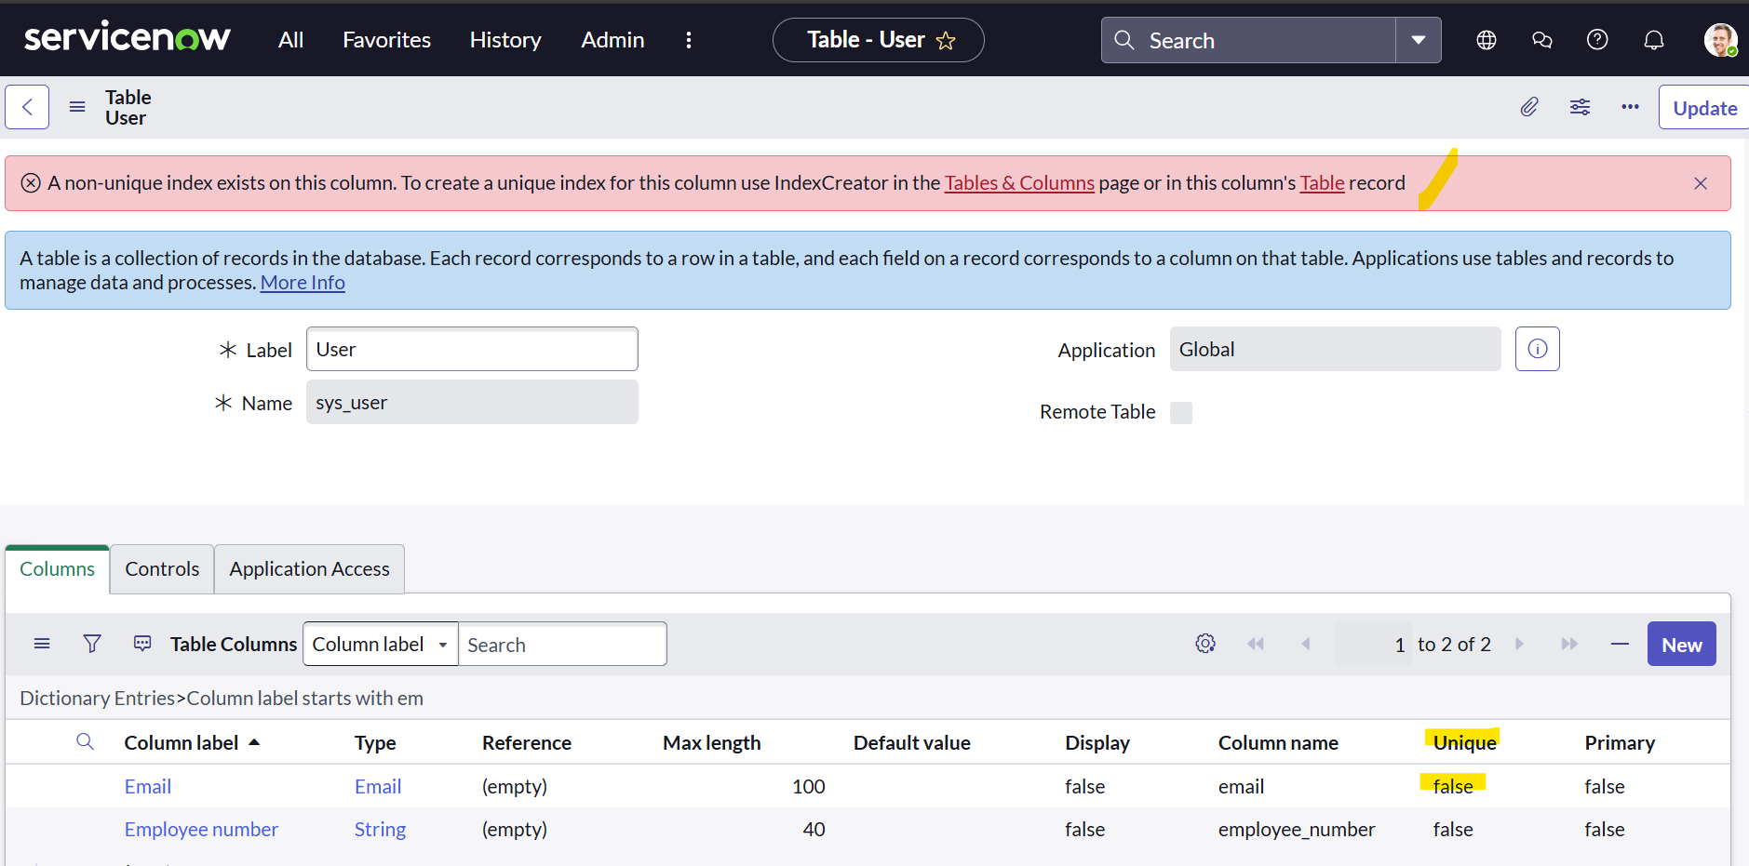Open the Employee number column link
Image resolution: width=1749 pixels, height=866 pixels.
[201, 830]
